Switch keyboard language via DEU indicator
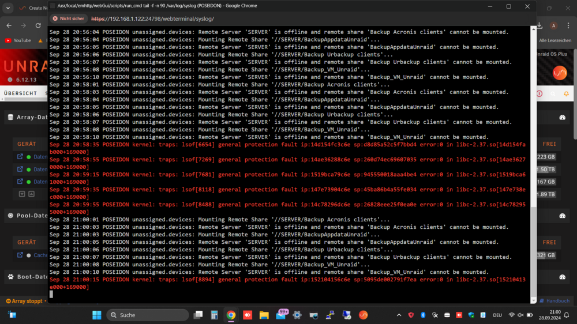 [497, 315]
